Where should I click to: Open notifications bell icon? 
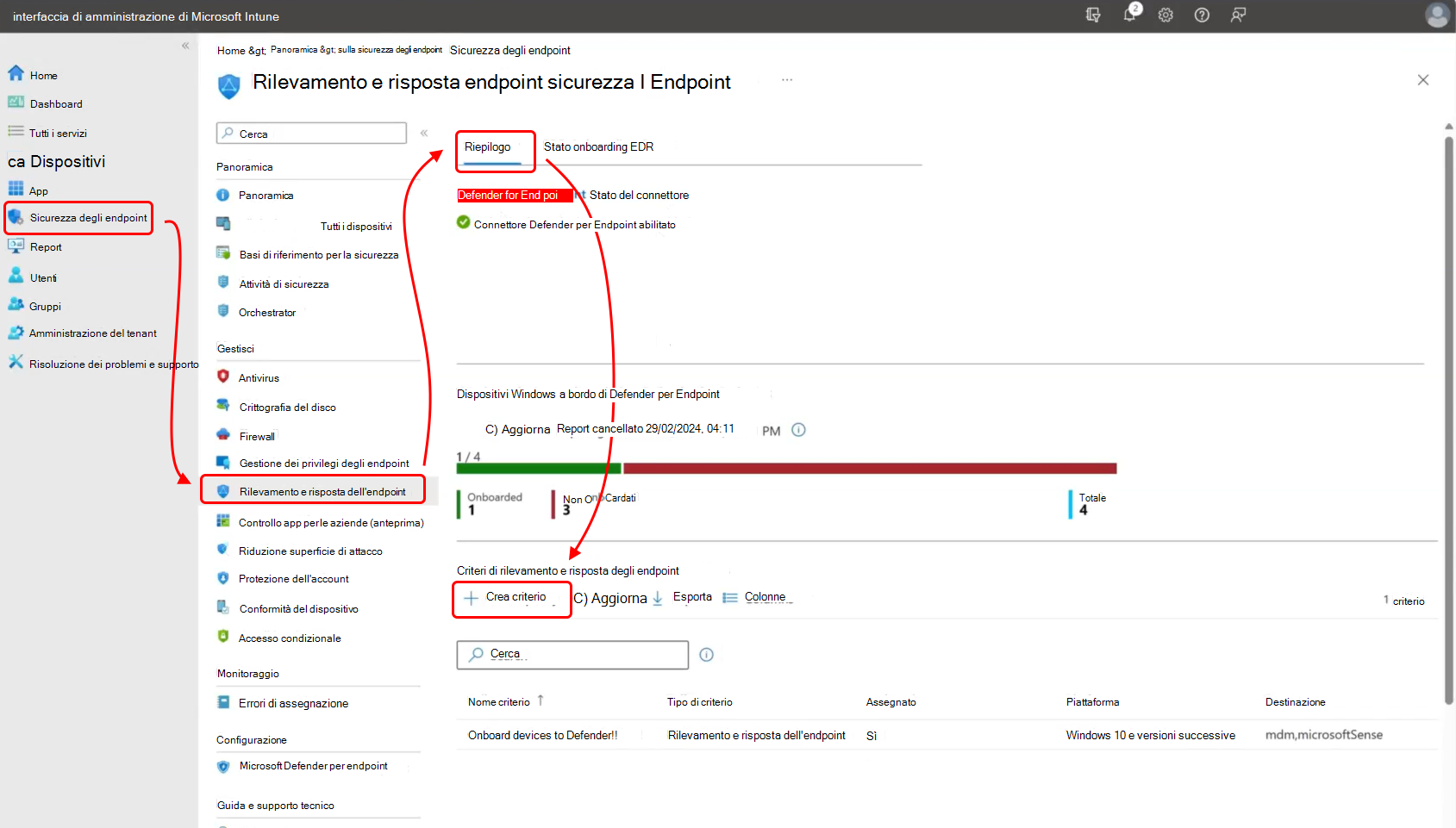pos(1130,14)
